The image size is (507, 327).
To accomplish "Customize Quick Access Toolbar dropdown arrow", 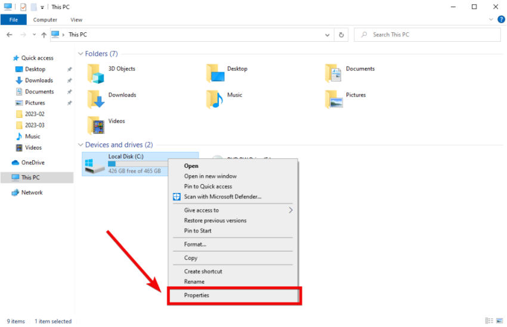I will (42, 7).
